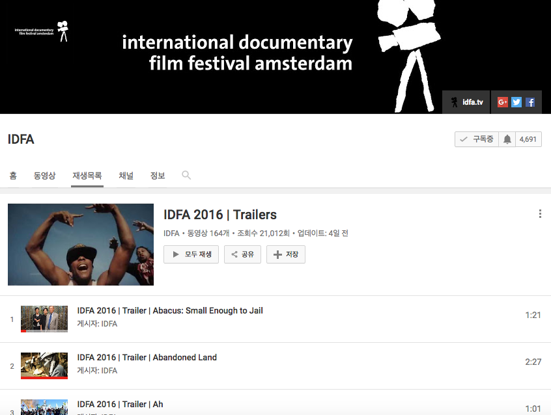The width and height of the screenshot is (551, 415).
Task: Switch to the 홈 tab
Action: click(x=13, y=176)
